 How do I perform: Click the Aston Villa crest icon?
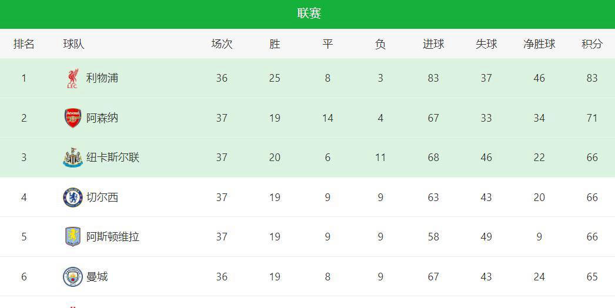tap(72, 237)
